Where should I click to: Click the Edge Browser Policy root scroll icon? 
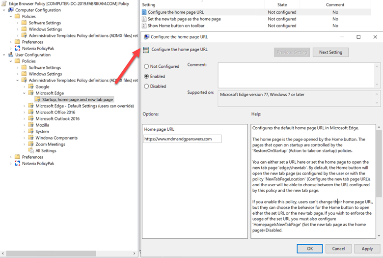click(4, 3)
